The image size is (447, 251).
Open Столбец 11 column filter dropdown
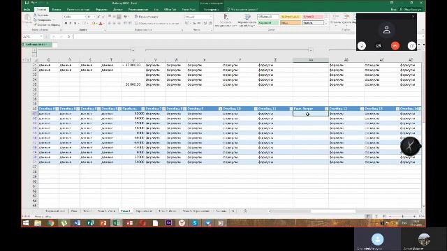click(291, 109)
